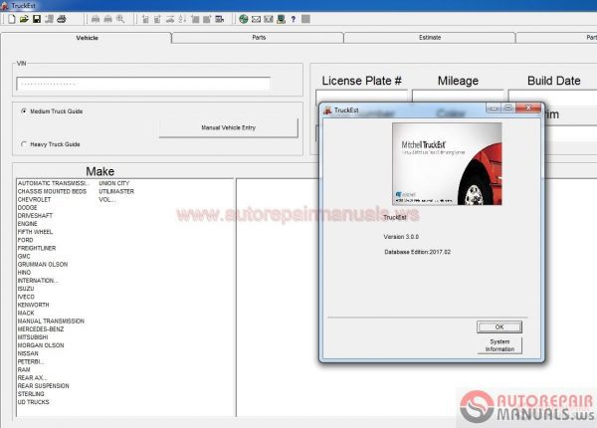
Task: Select MANUAL TRANSMISSION in the Make list
Action: click(51, 321)
